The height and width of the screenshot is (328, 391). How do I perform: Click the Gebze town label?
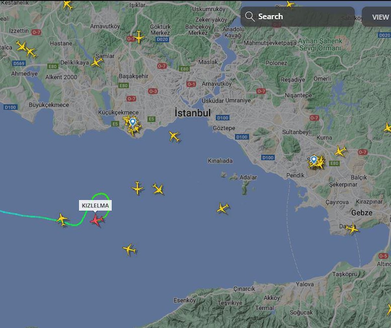click(362, 213)
